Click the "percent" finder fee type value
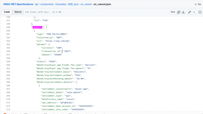 coord(90,65)
